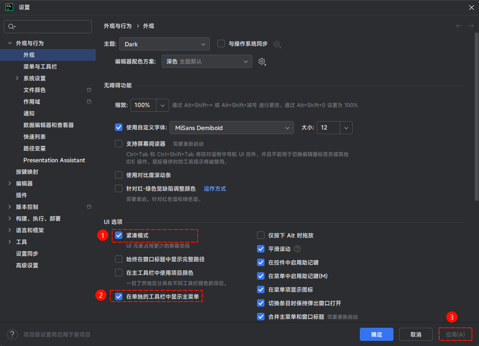Click the settings search field
479x346 pixels.
48,26
